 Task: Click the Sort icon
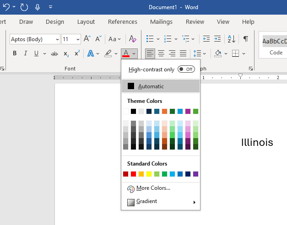click(232, 39)
